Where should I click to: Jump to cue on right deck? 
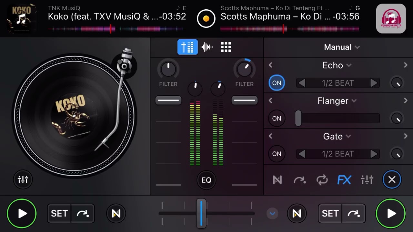point(354,213)
